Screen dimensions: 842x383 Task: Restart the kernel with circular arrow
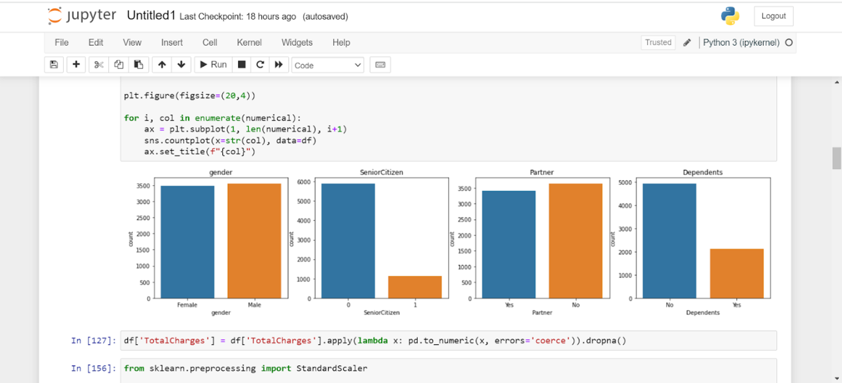[260, 65]
